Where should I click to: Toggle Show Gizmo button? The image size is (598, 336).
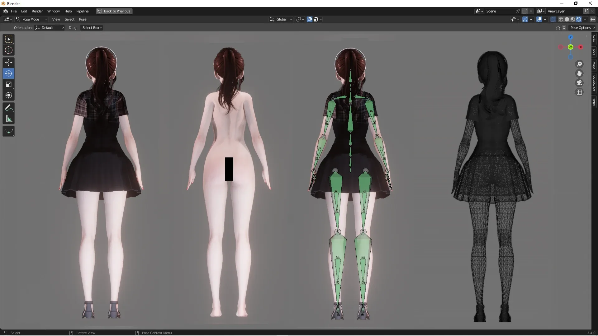pos(525,19)
